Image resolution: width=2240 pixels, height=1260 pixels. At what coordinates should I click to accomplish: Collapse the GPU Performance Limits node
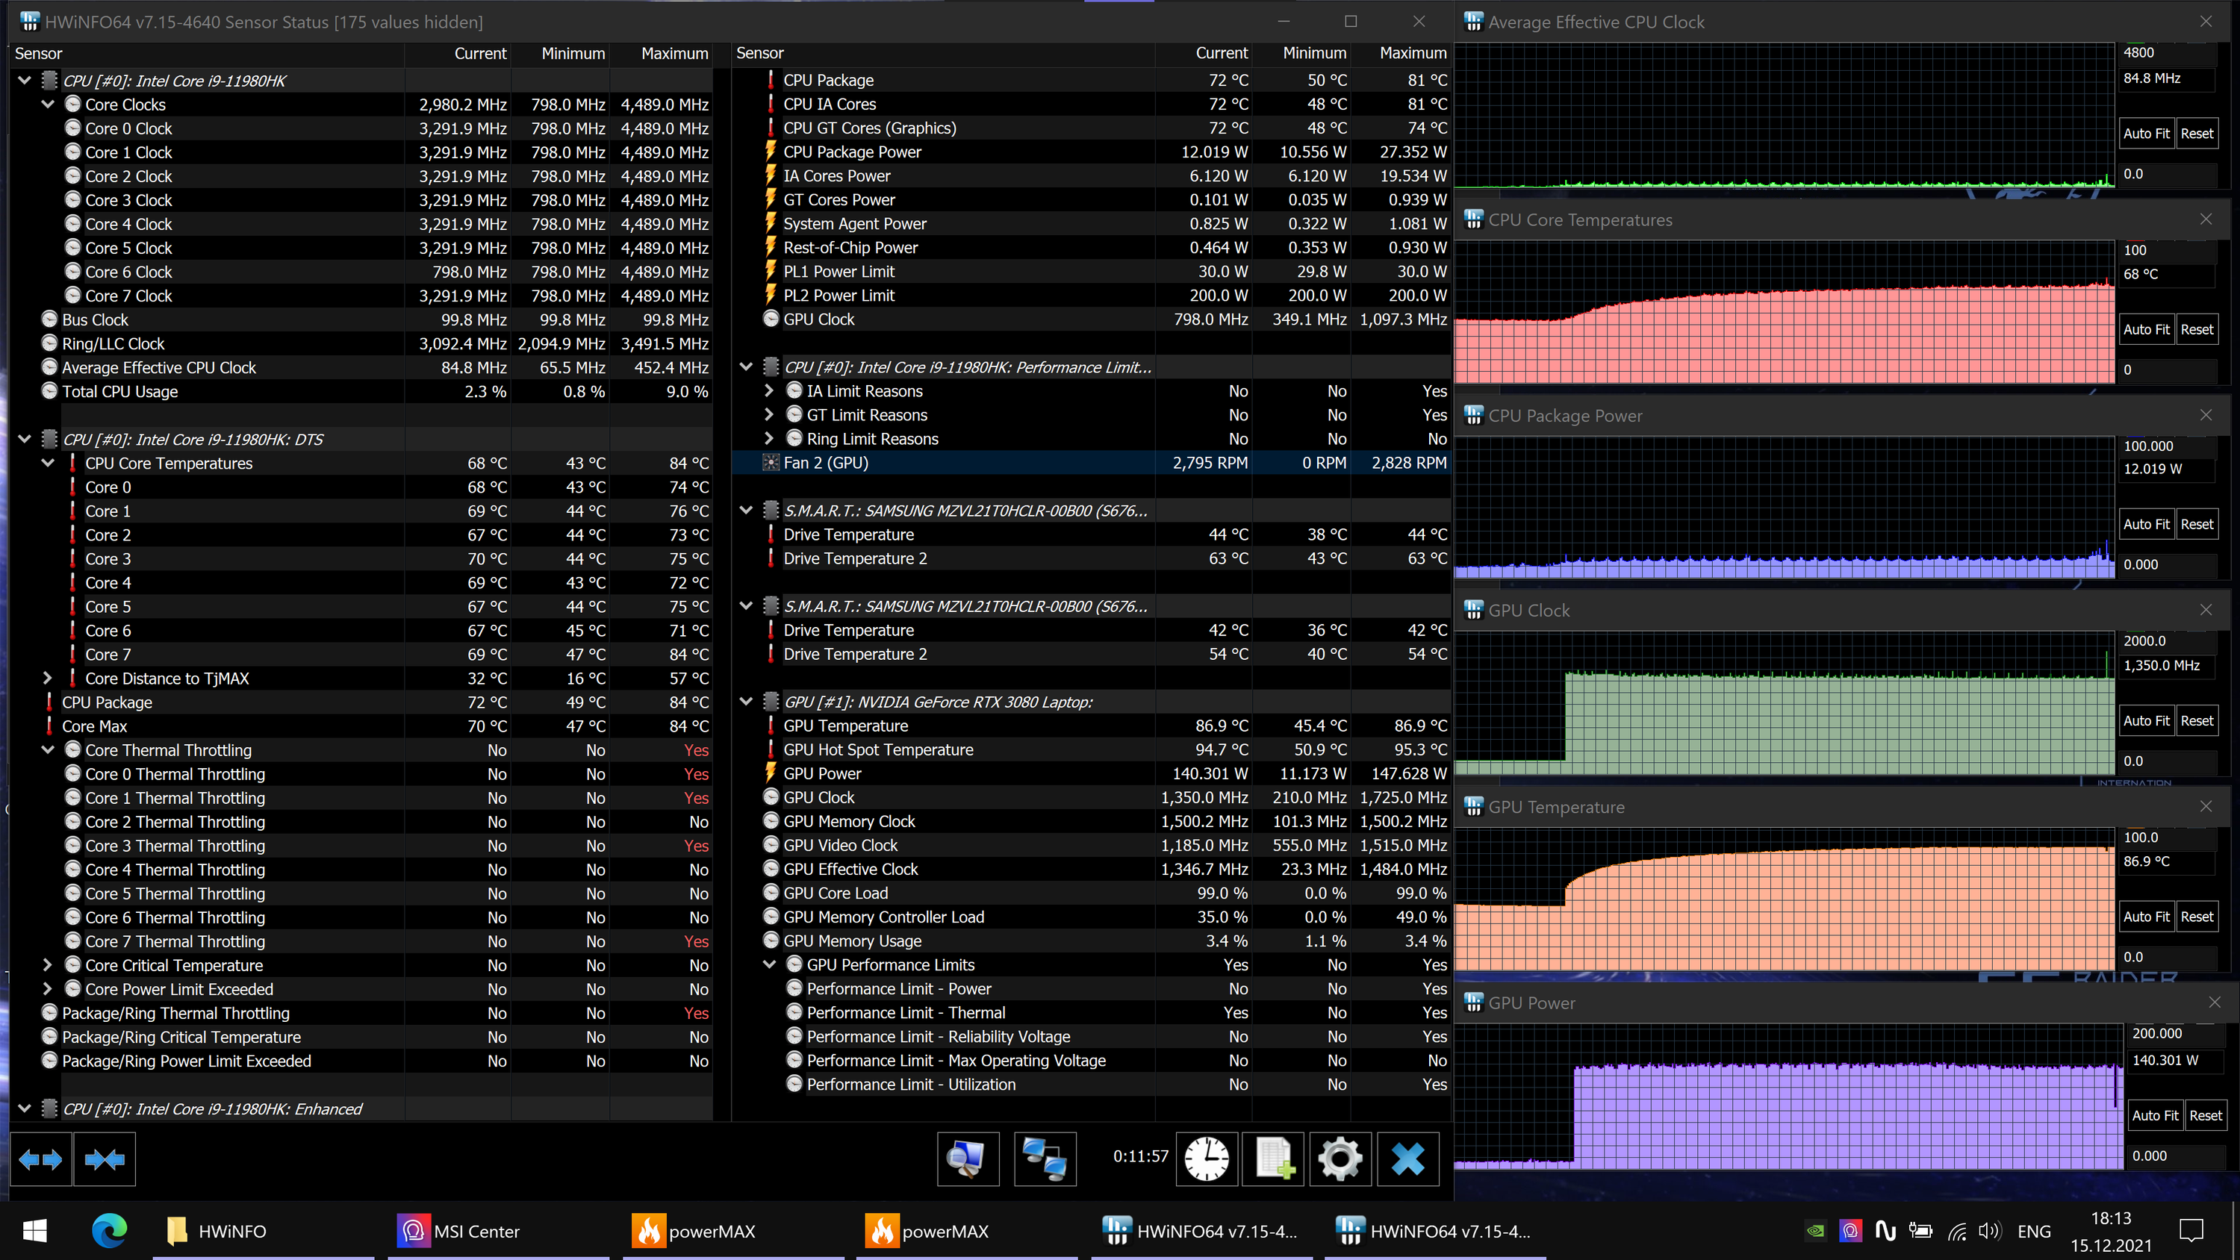tap(769, 964)
